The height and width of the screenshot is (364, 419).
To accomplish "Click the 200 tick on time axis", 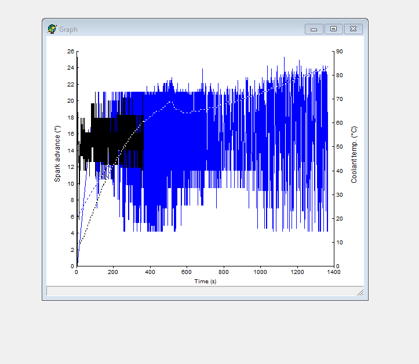I will (x=113, y=272).
